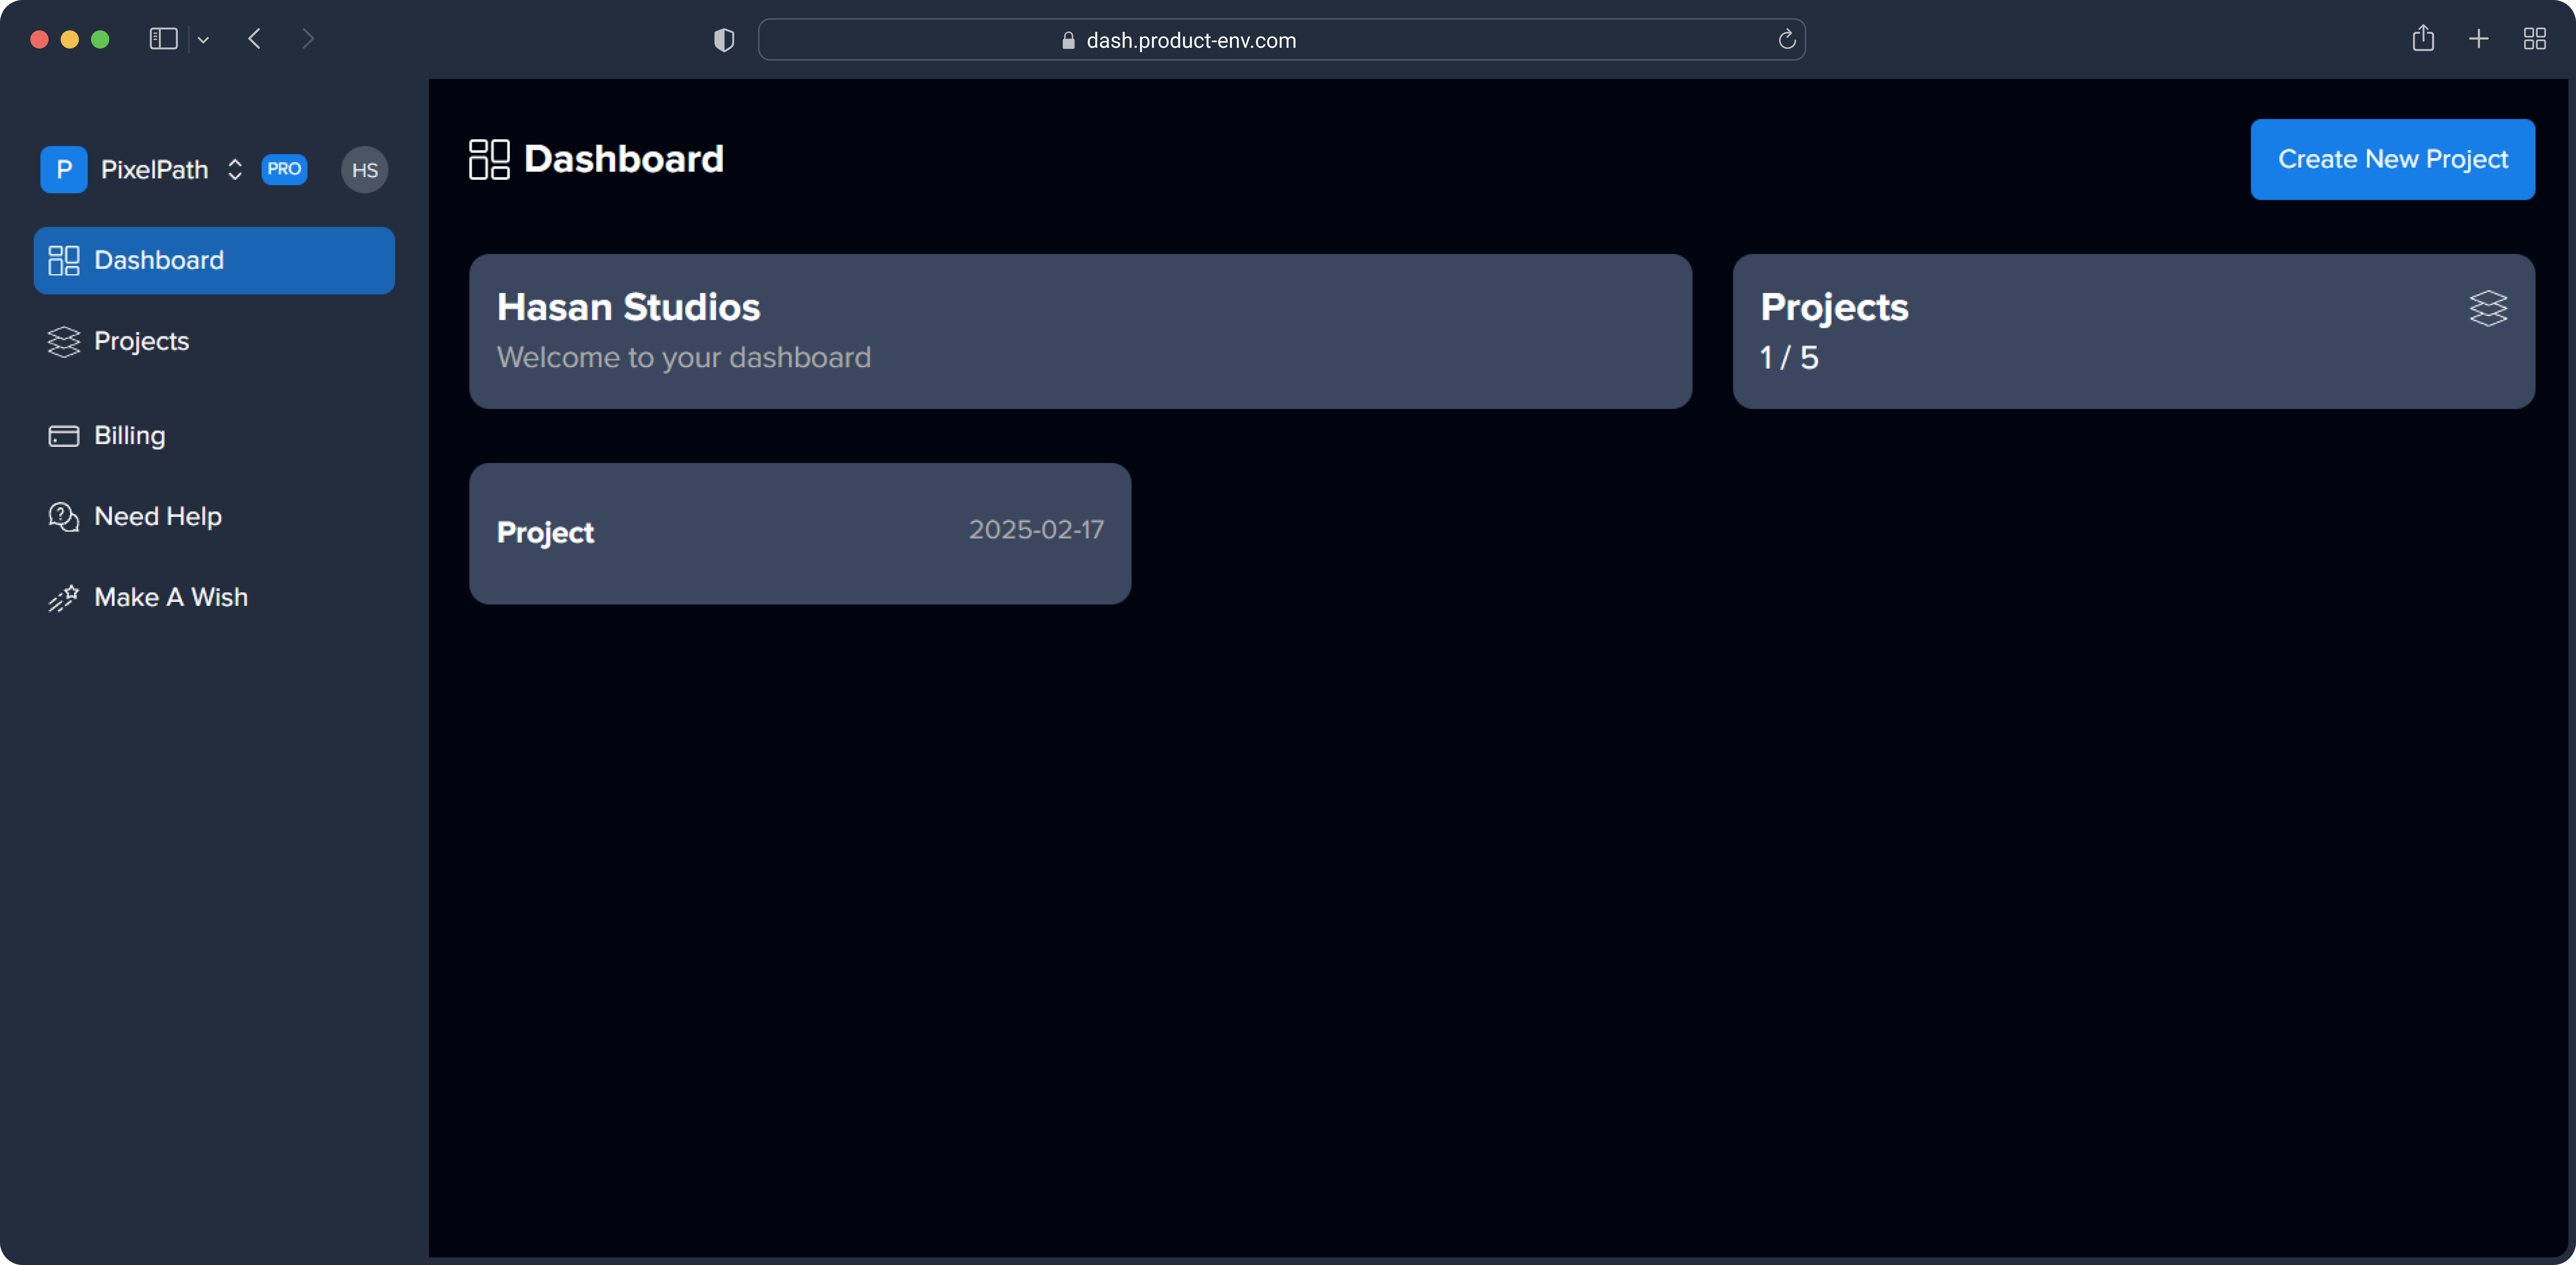Open the HS user avatar menu

pos(365,169)
